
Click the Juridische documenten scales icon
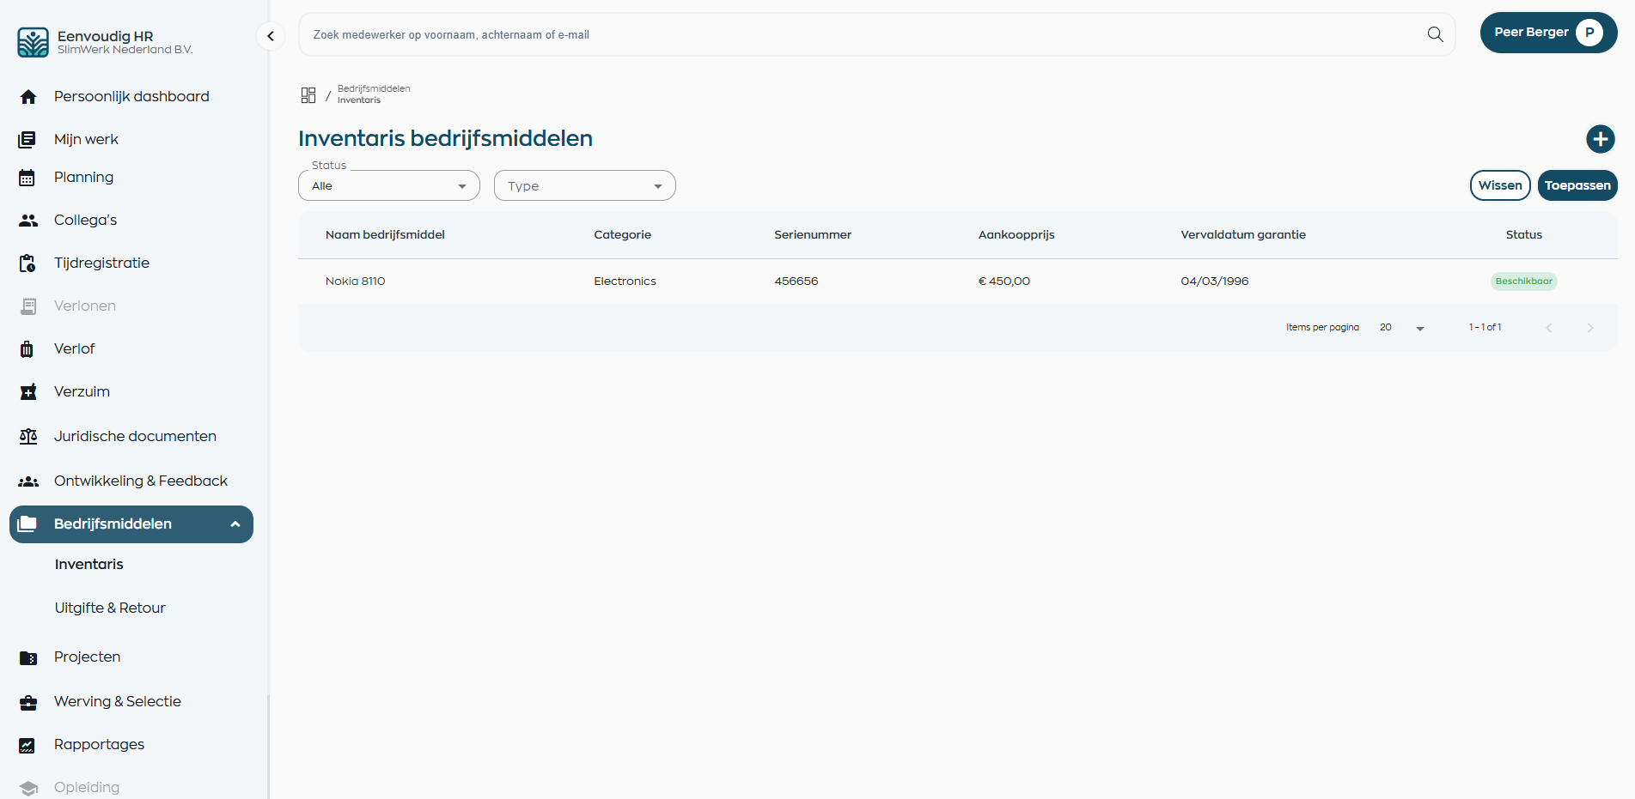point(28,437)
